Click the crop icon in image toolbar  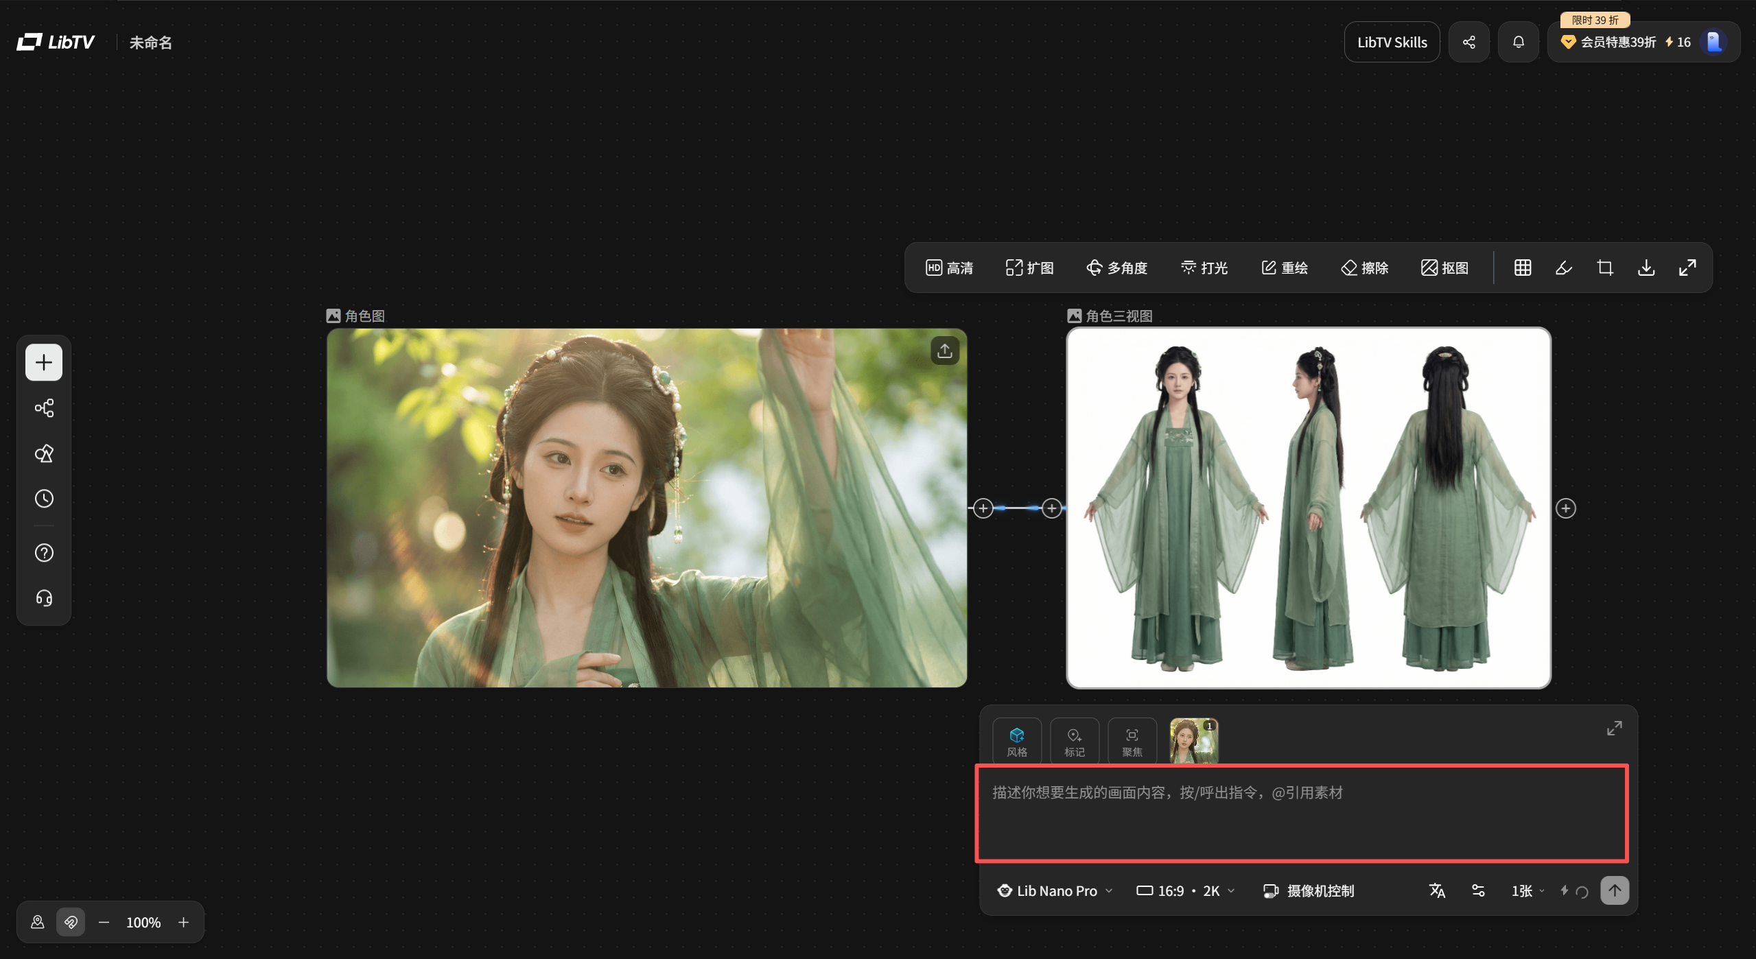tap(1605, 268)
